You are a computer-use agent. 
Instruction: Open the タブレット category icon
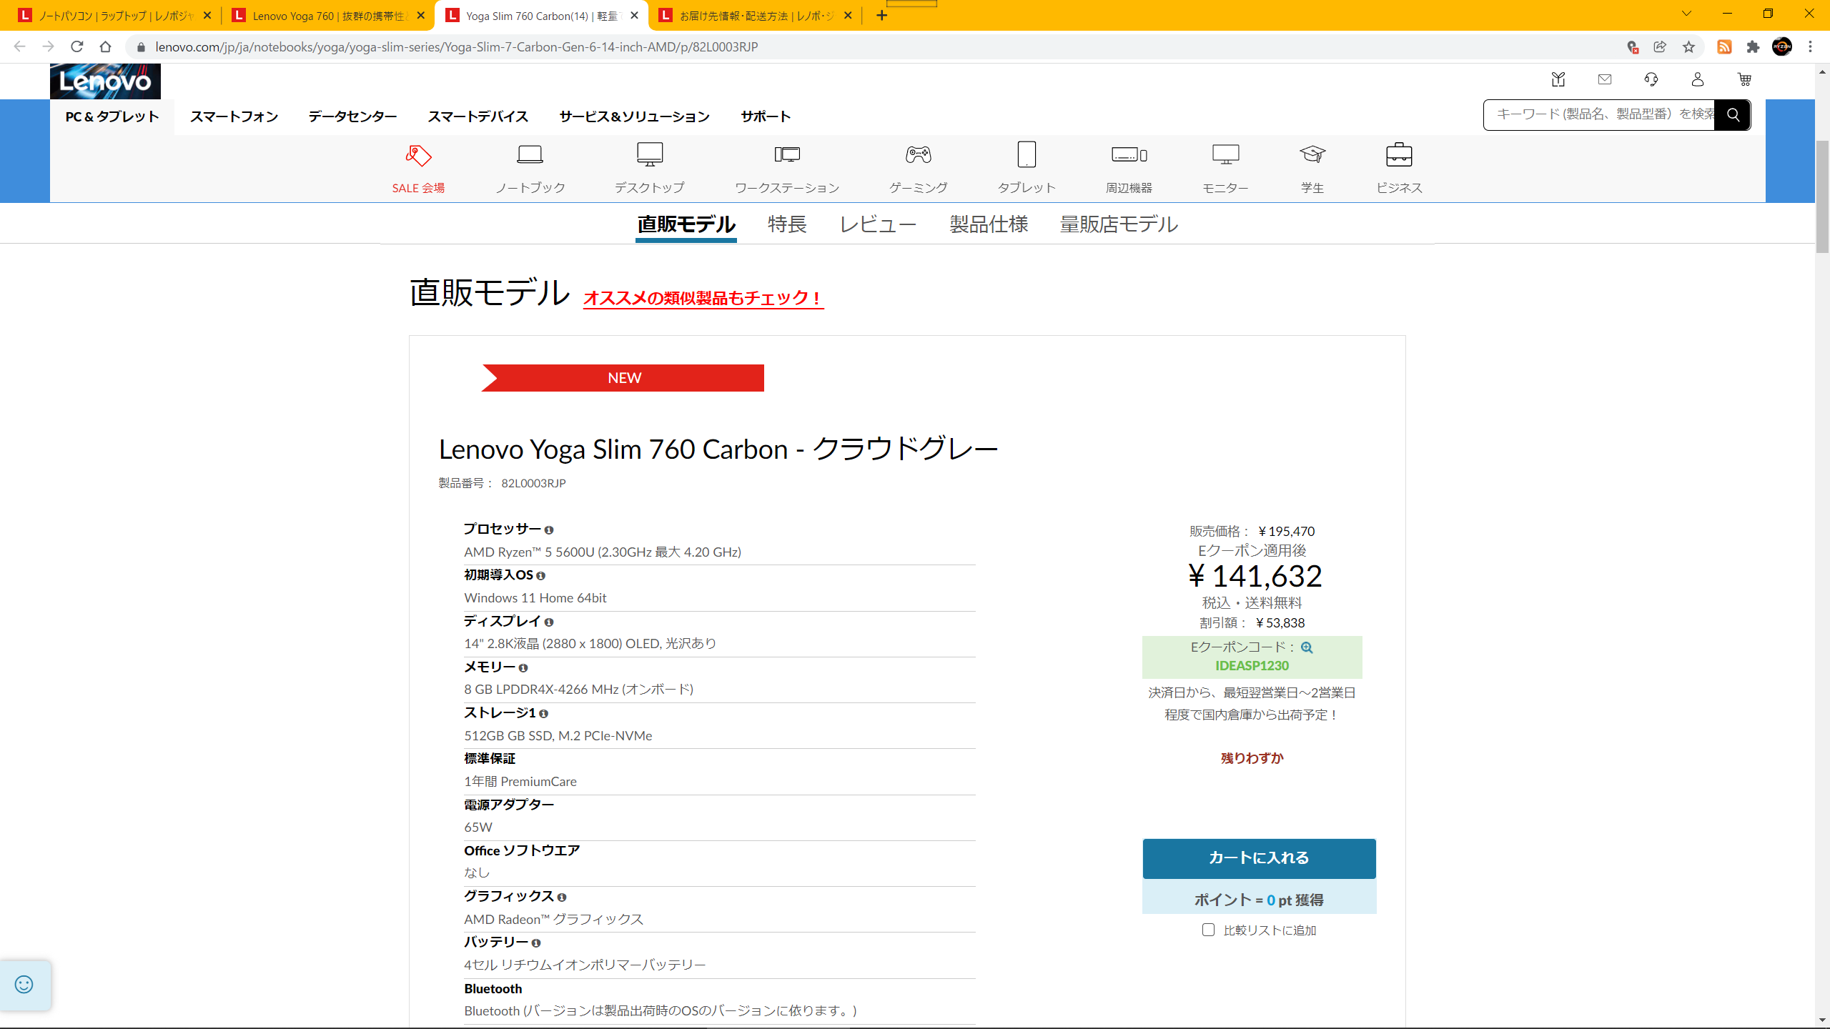(1027, 154)
